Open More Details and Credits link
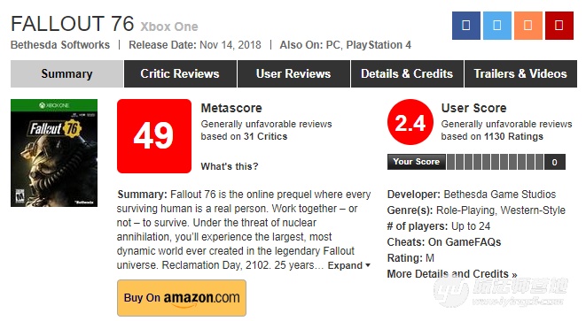The image size is (586, 321). click(452, 274)
